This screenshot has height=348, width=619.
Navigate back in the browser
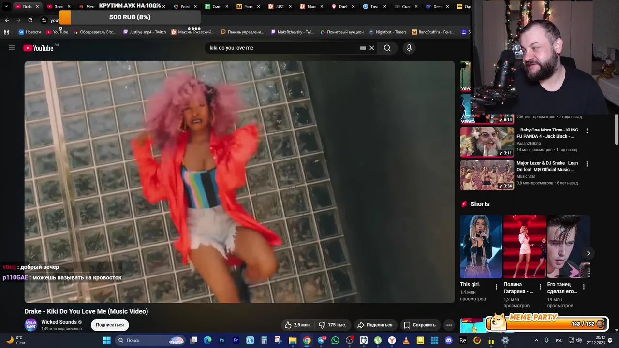(x=7, y=20)
